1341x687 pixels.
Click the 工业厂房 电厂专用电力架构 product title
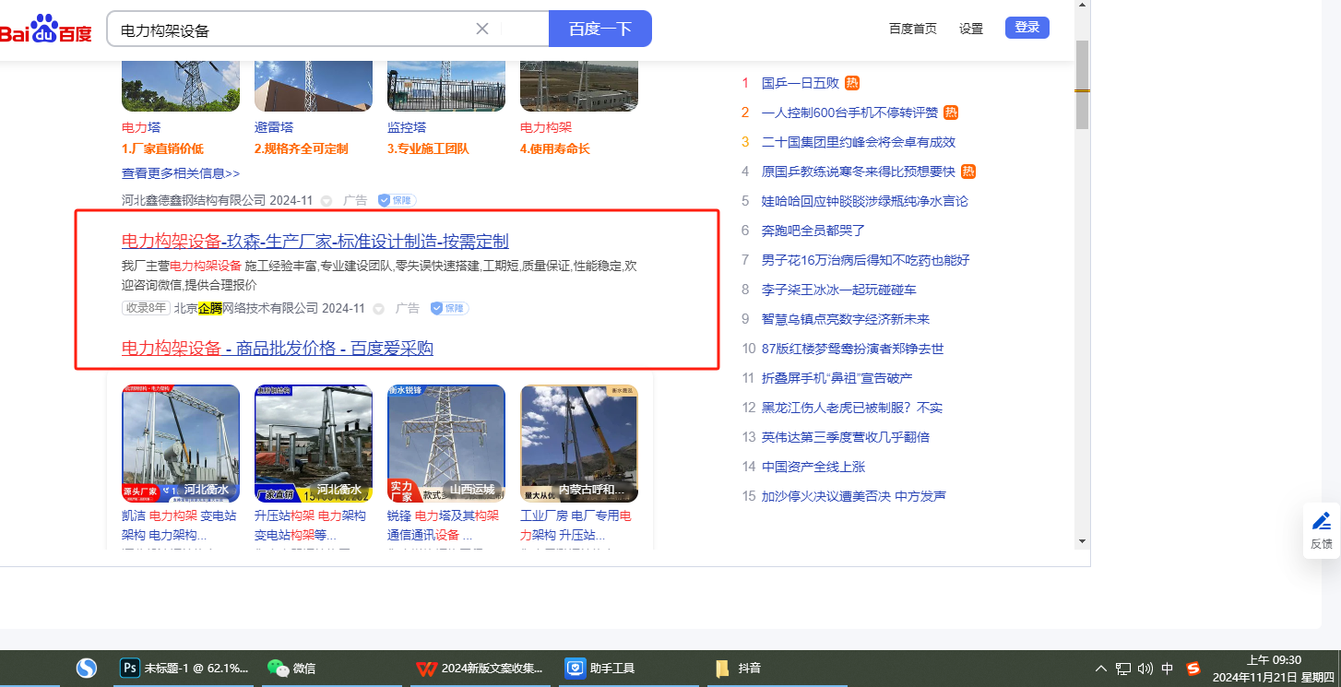(576, 525)
